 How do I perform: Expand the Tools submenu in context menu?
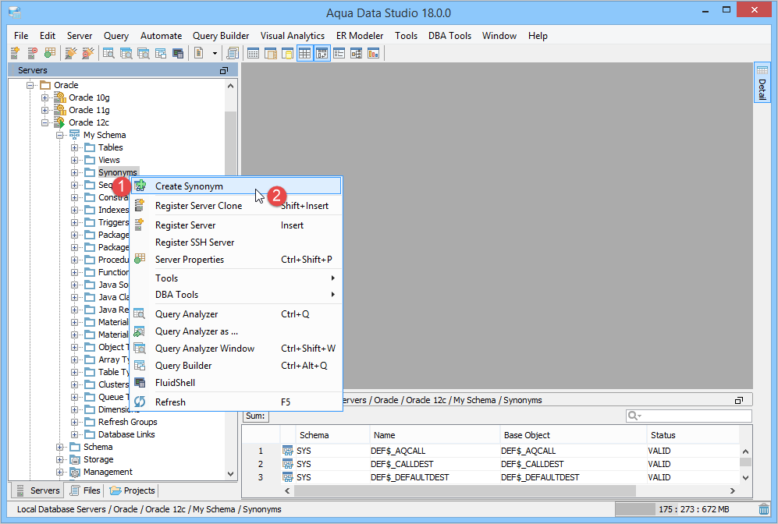236,278
